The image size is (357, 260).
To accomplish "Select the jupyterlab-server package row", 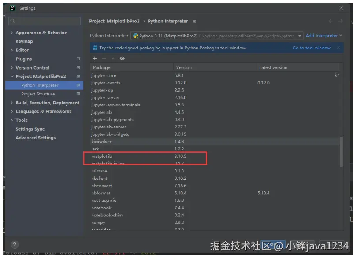I will pyautogui.click(x=215, y=127).
